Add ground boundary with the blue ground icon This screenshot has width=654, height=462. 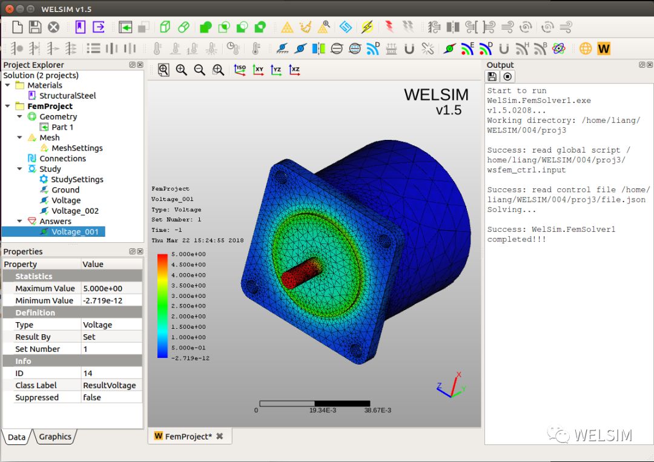pos(282,49)
